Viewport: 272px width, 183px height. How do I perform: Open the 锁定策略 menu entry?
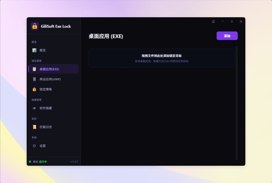click(46, 89)
